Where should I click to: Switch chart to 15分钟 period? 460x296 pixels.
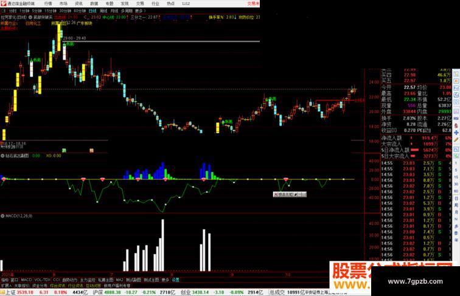click(51, 11)
